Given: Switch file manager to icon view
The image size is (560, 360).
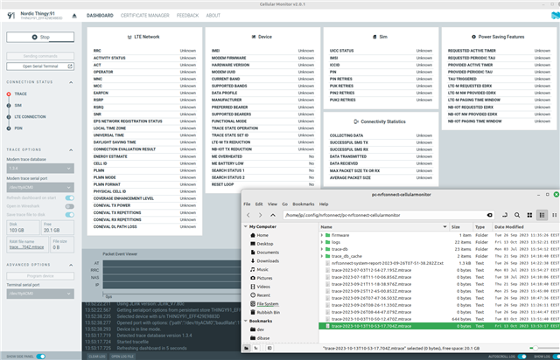Looking at the screenshot, I should pyautogui.click(x=529, y=215).
